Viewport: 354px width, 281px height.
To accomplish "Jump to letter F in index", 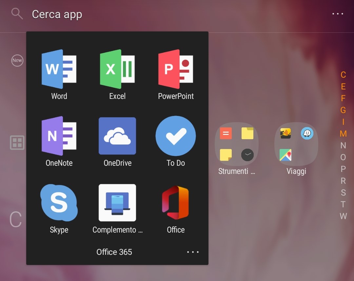I will [343, 98].
